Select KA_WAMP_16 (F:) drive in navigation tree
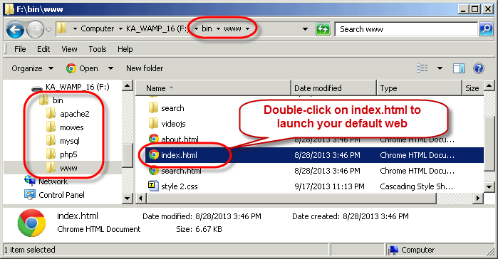 point(77,87)
